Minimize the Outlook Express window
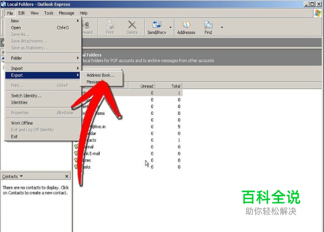324x232 pixels. tap(306, 4)
